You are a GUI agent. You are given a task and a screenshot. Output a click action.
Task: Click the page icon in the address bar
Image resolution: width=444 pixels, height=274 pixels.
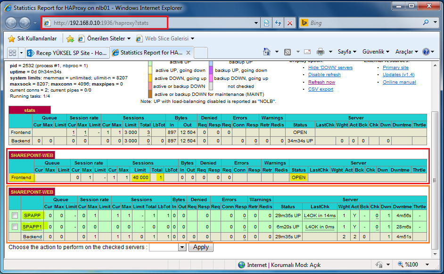point(47,23)
